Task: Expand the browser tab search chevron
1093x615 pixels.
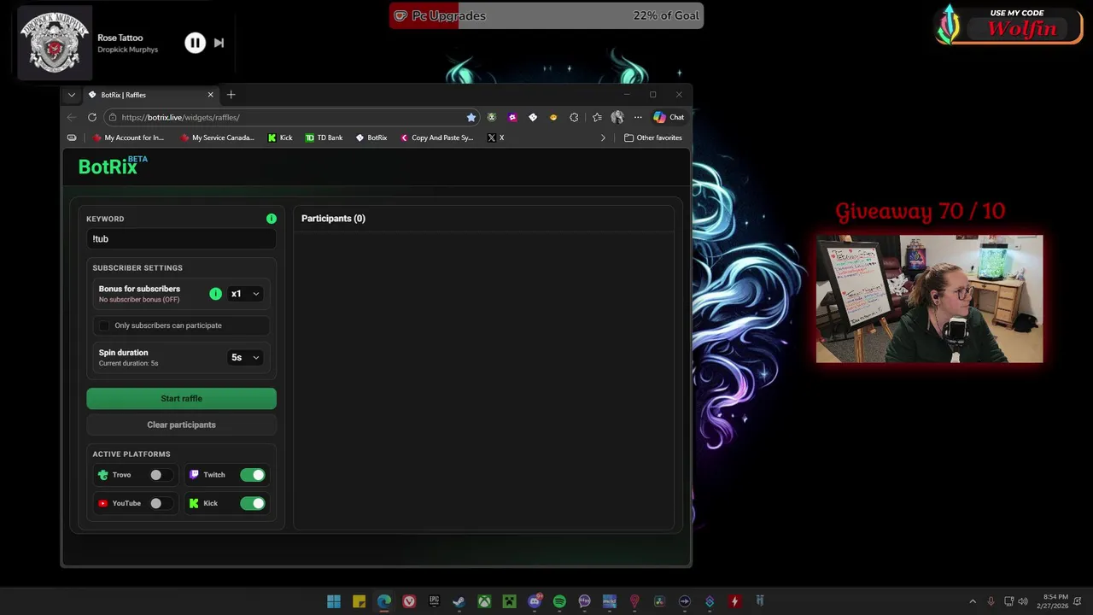Action: click(x=72, y=95)
